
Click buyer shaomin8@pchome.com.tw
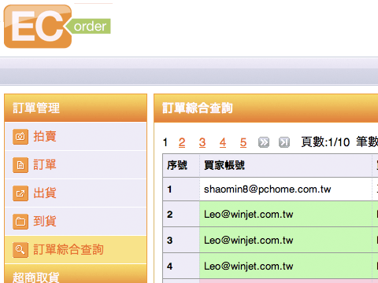268,189
